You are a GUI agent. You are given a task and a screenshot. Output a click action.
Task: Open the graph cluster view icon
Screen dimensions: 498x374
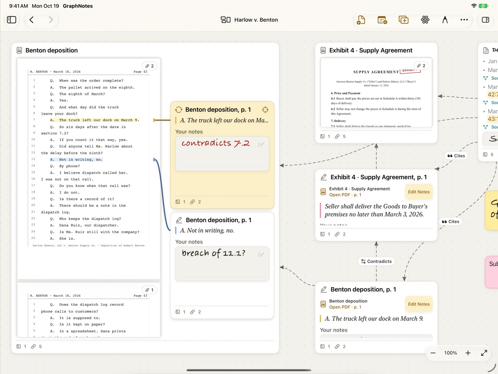(x=425, y=20)
